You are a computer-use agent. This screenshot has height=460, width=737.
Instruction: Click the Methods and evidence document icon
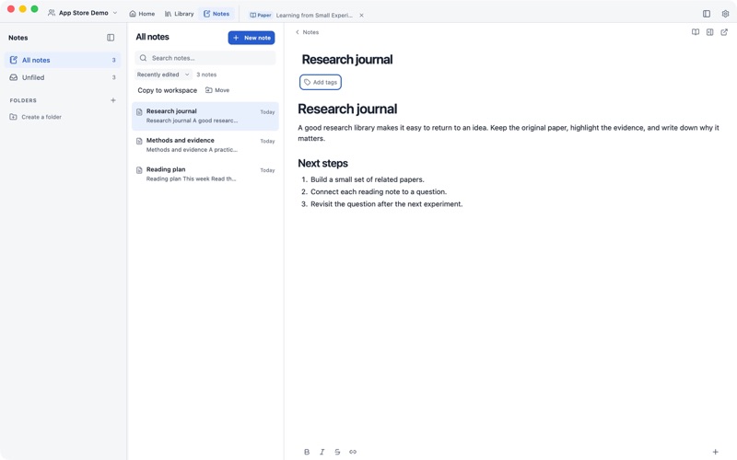[139, 141]
